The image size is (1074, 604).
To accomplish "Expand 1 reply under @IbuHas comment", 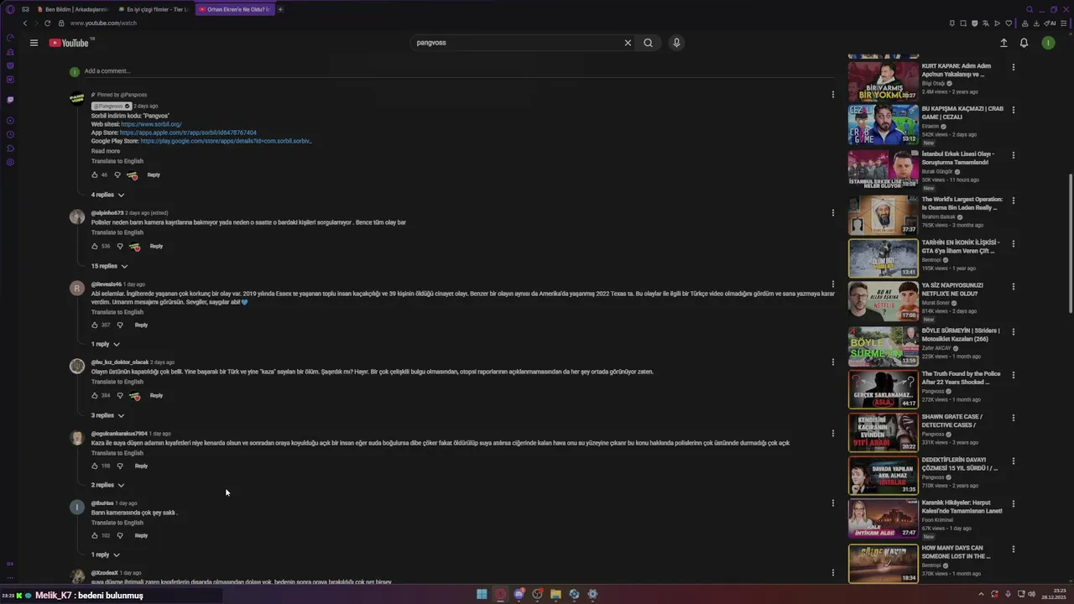I will 106,555.
